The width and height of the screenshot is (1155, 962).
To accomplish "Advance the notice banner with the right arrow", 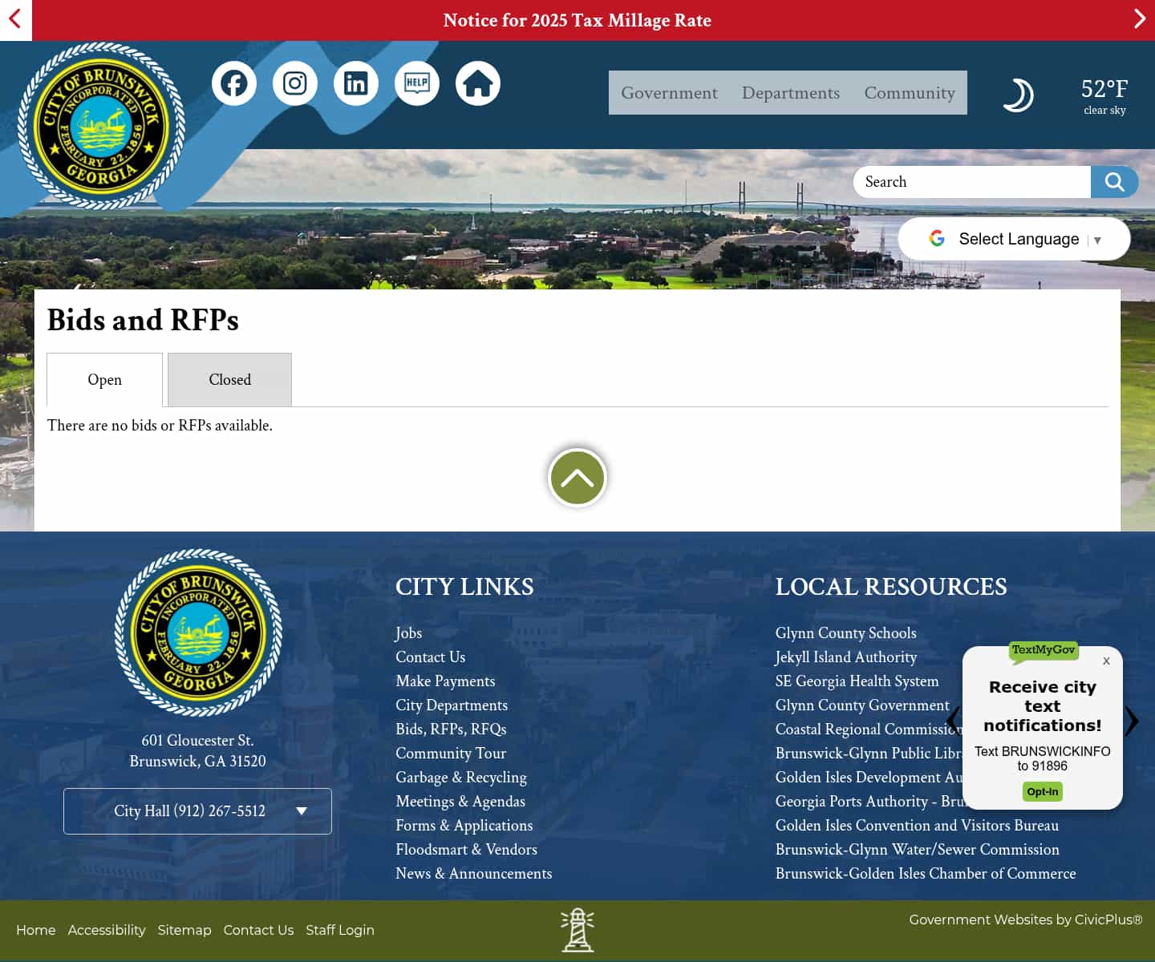I will click(x=1138, y=18).
